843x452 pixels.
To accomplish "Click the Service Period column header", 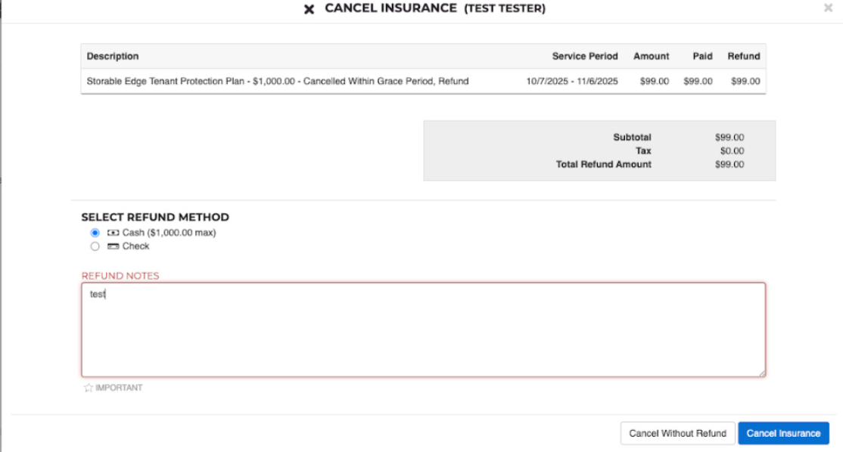I will (585, 56).
